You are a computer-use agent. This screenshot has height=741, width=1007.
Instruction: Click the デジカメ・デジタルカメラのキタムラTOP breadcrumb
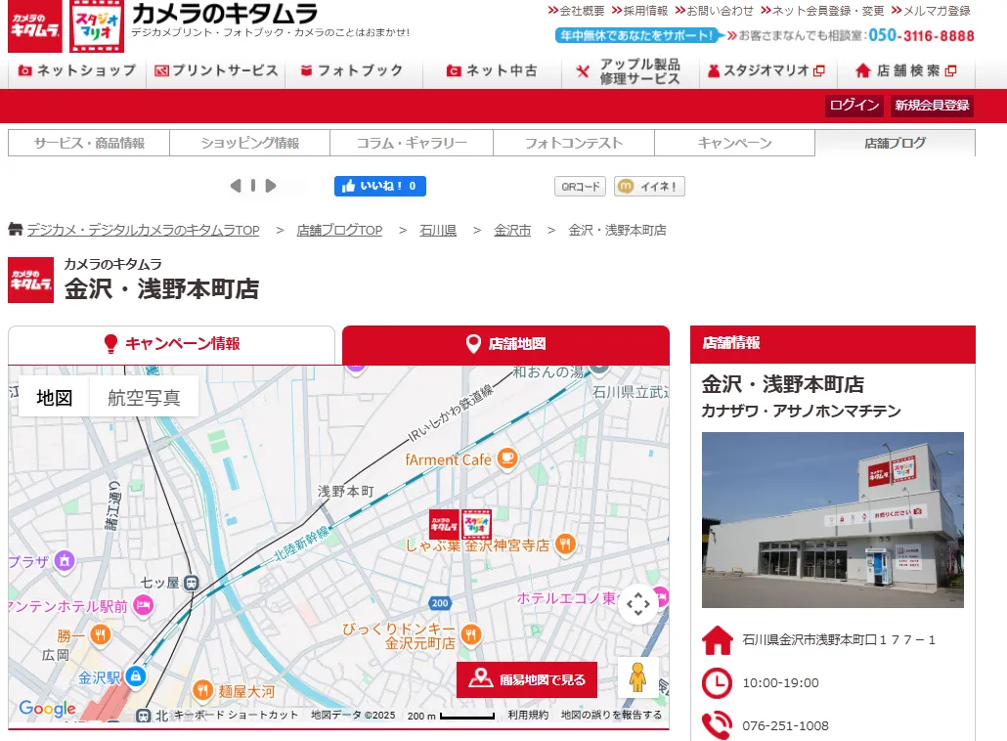point(143,230)
